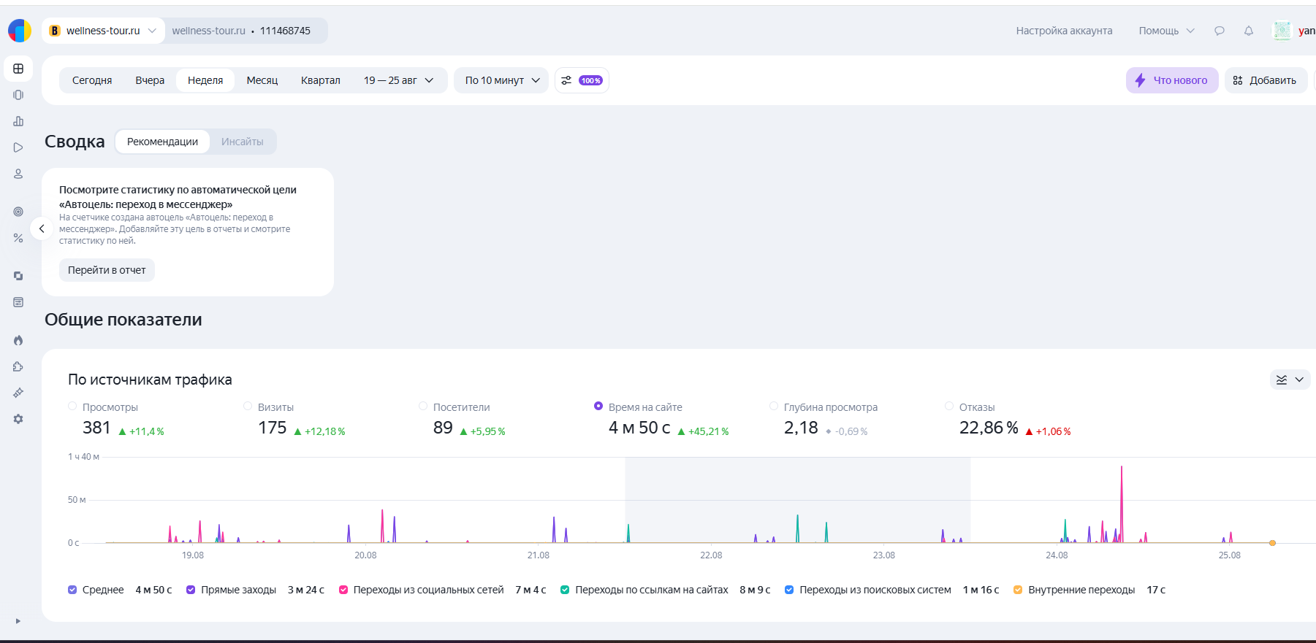
Task: Click the user avatar in the header
Action: [1282, 31]
